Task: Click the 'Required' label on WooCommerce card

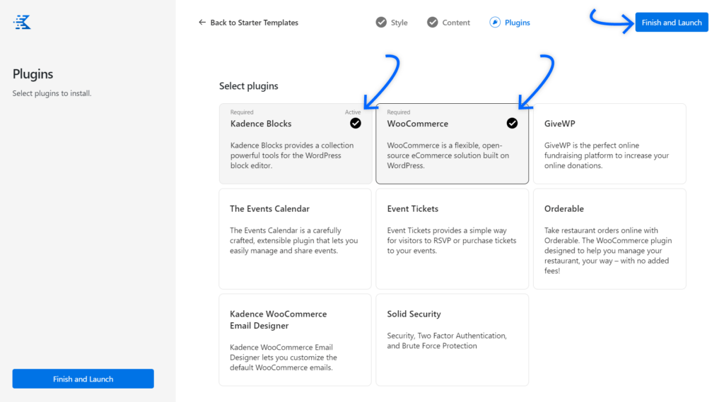Action: (x=399, y=112)
